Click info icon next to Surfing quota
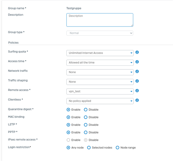 137,52
